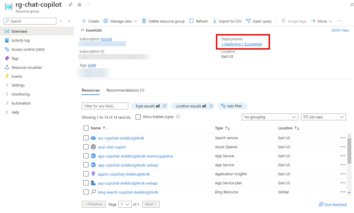Sort by the Location column
354x213 pixels.
(x=289, y=128)
